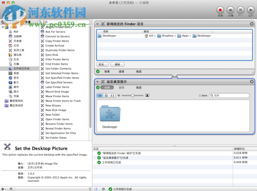This screenshot has height=191, width=257.
Task: Focus the results search field
Action: click(x=230, y=95)
